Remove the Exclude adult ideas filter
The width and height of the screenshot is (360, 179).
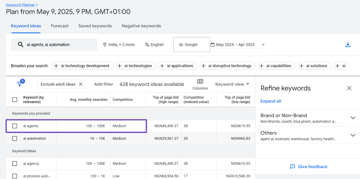pos(81,84)
